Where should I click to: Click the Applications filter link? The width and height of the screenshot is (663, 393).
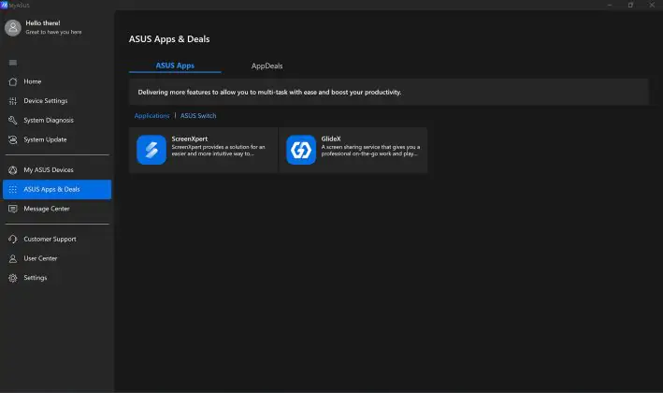151,115
